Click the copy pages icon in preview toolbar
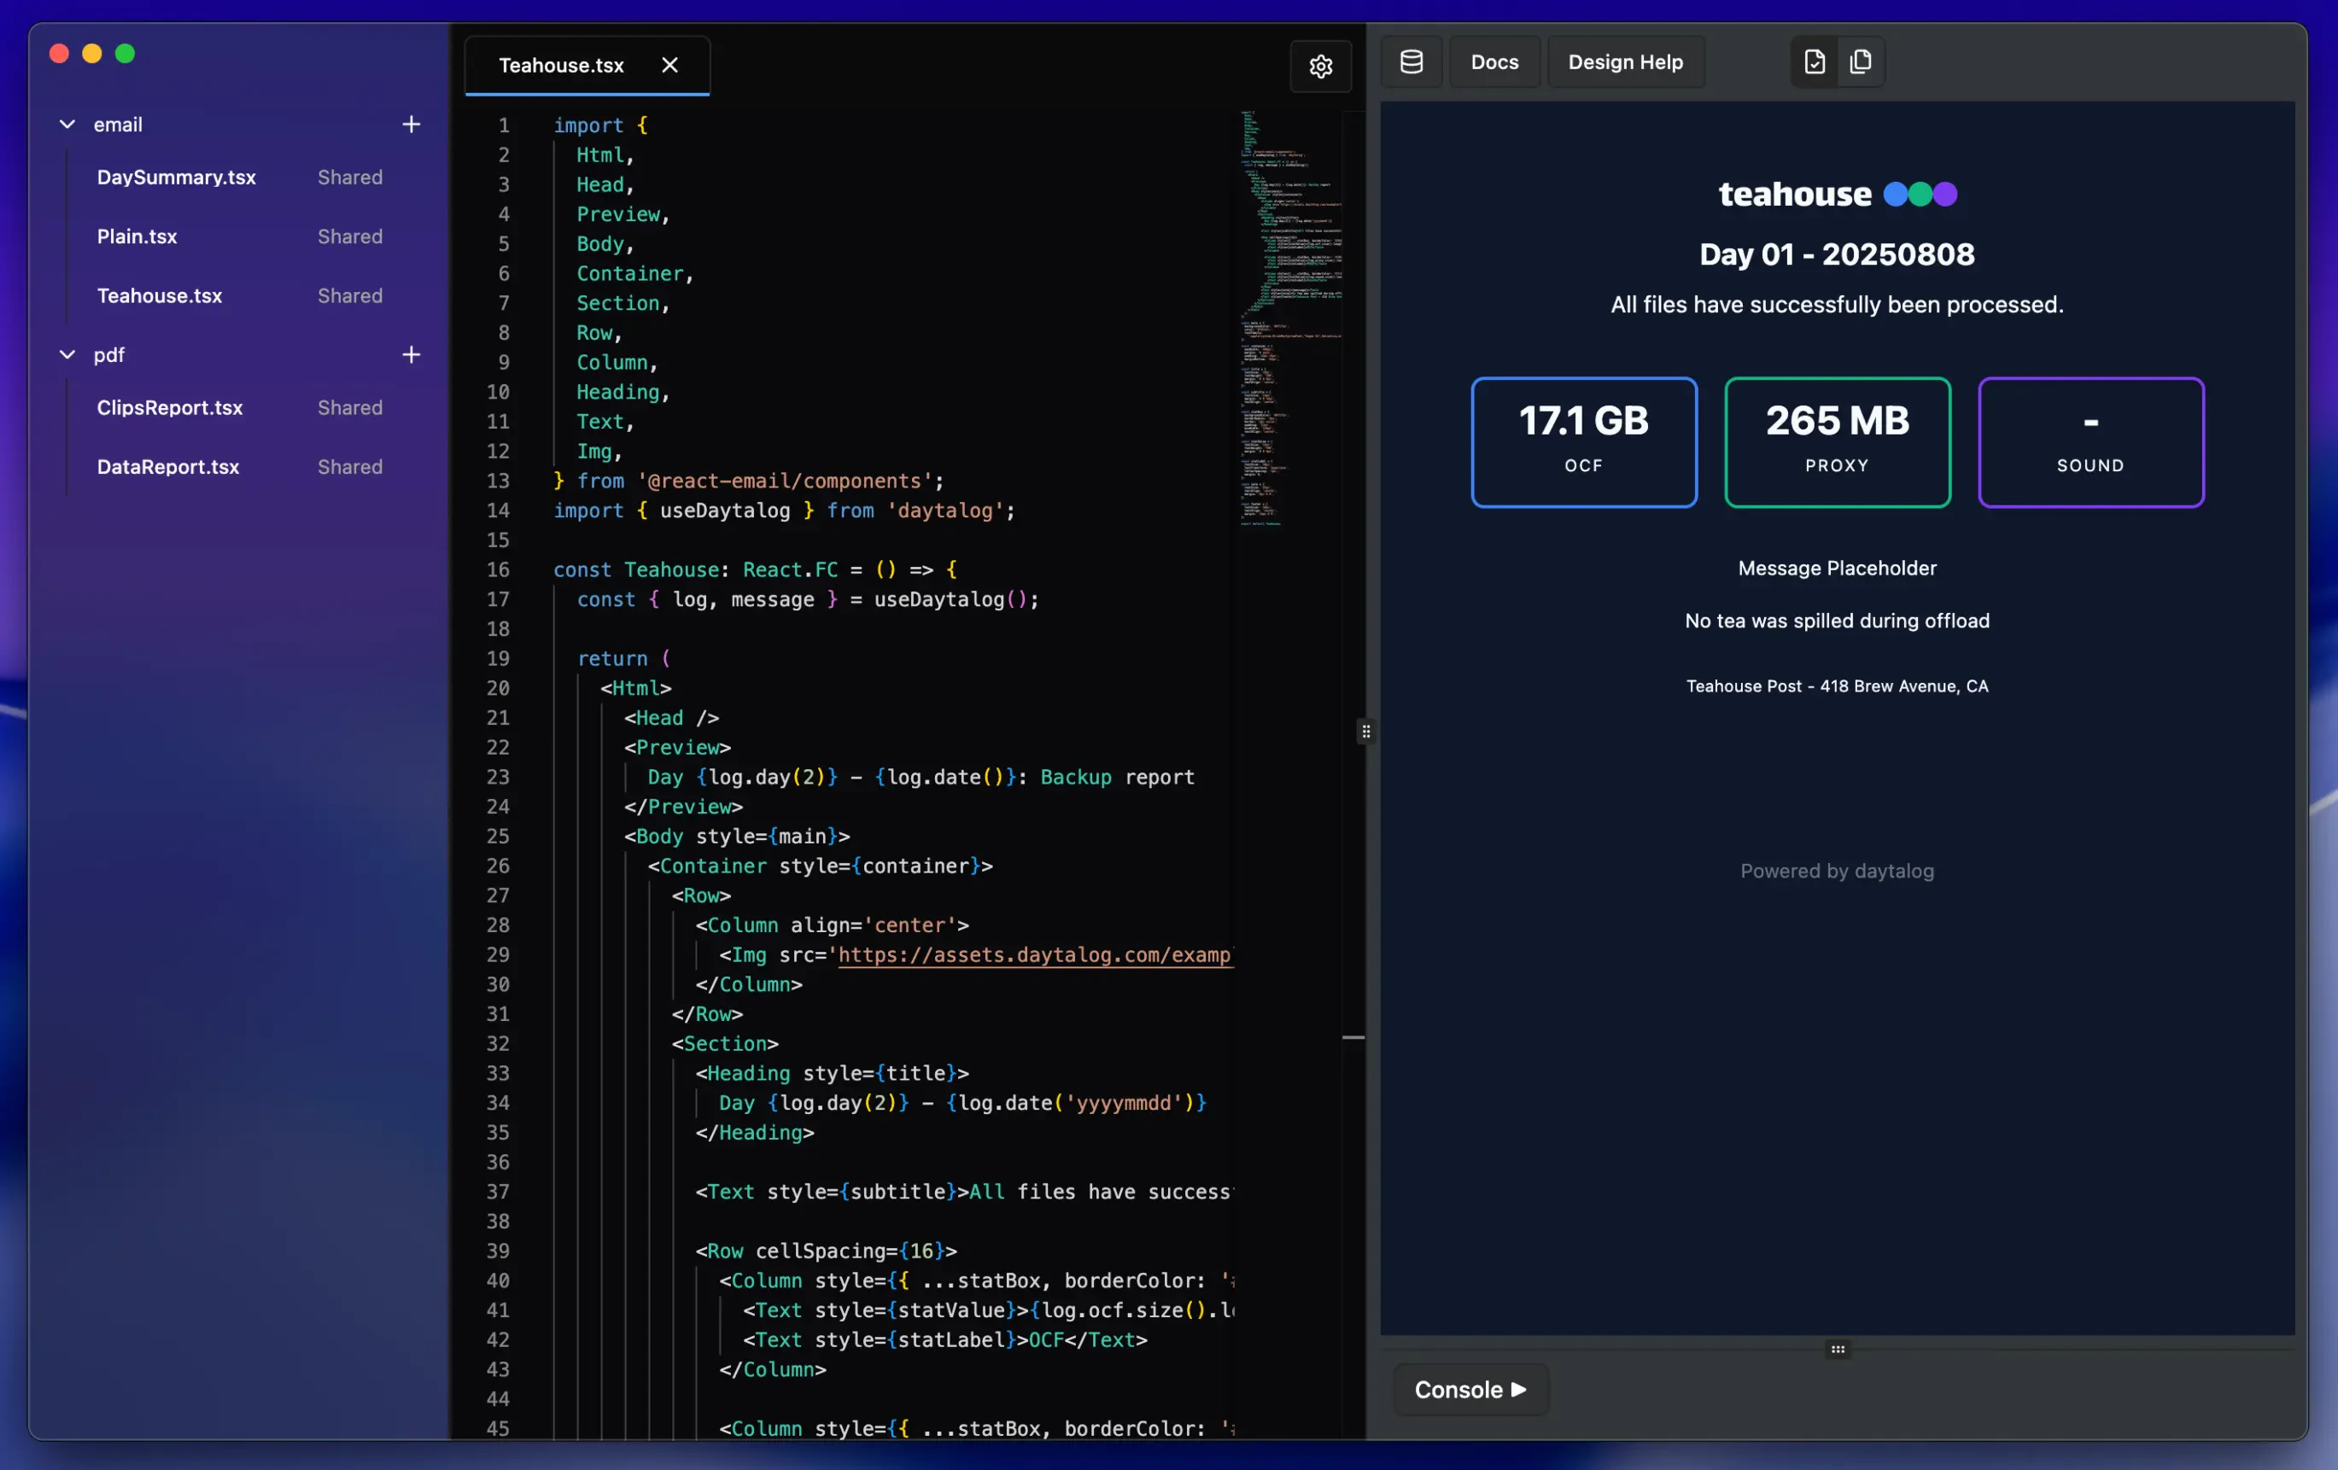Viewport: 2338px width, 1470px height. tap(1861, 62)
